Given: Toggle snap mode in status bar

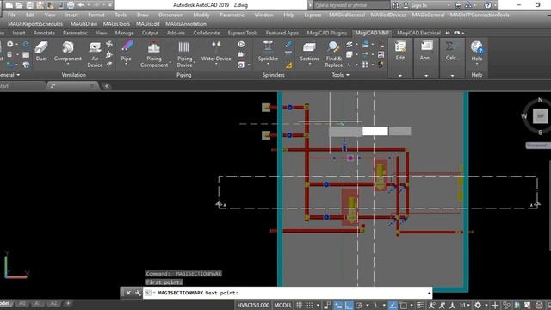Looking at the screenshot, I should (310, 305).
